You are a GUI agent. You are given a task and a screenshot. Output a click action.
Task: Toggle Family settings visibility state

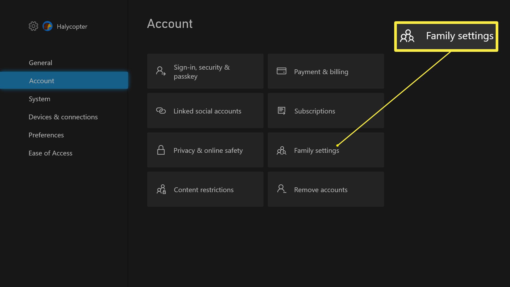tap(326, 150)
